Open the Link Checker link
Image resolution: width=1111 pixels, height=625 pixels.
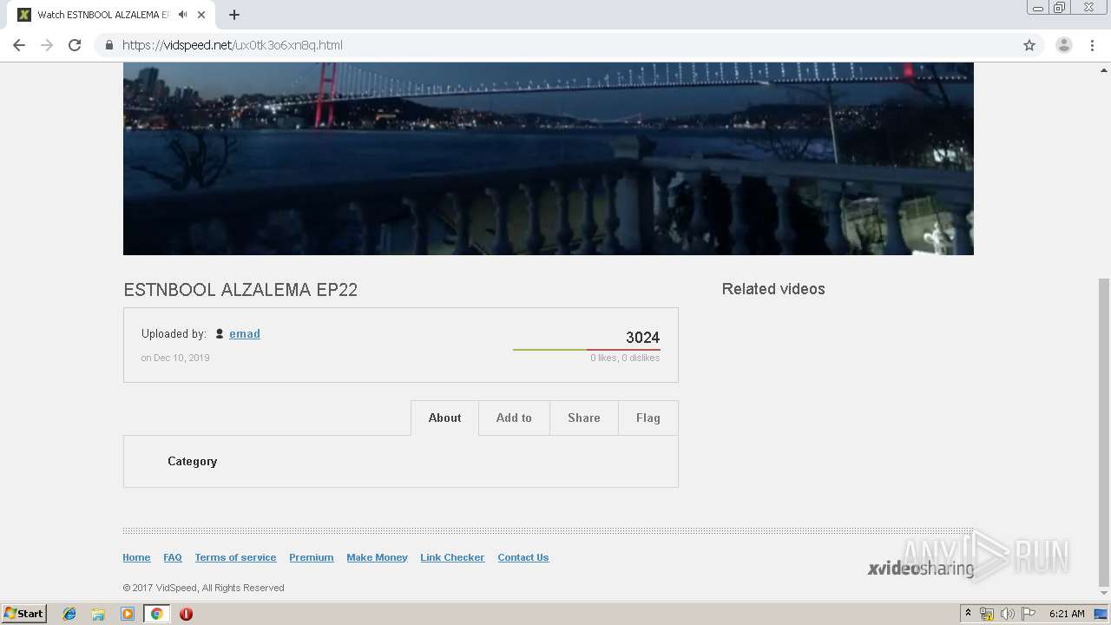click(x=452, y=557)
